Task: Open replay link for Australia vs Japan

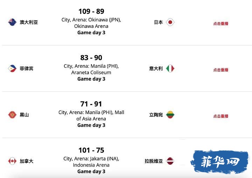Action: coord(220,23)
